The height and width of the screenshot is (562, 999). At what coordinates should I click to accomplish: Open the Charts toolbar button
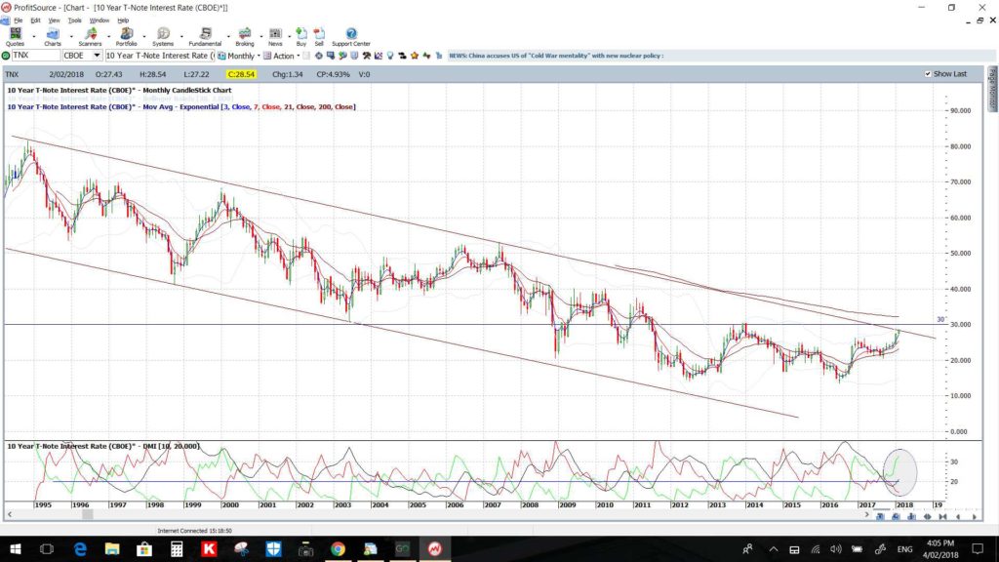(53, 37)
